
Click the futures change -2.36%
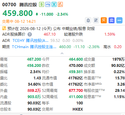pos(93,47)
